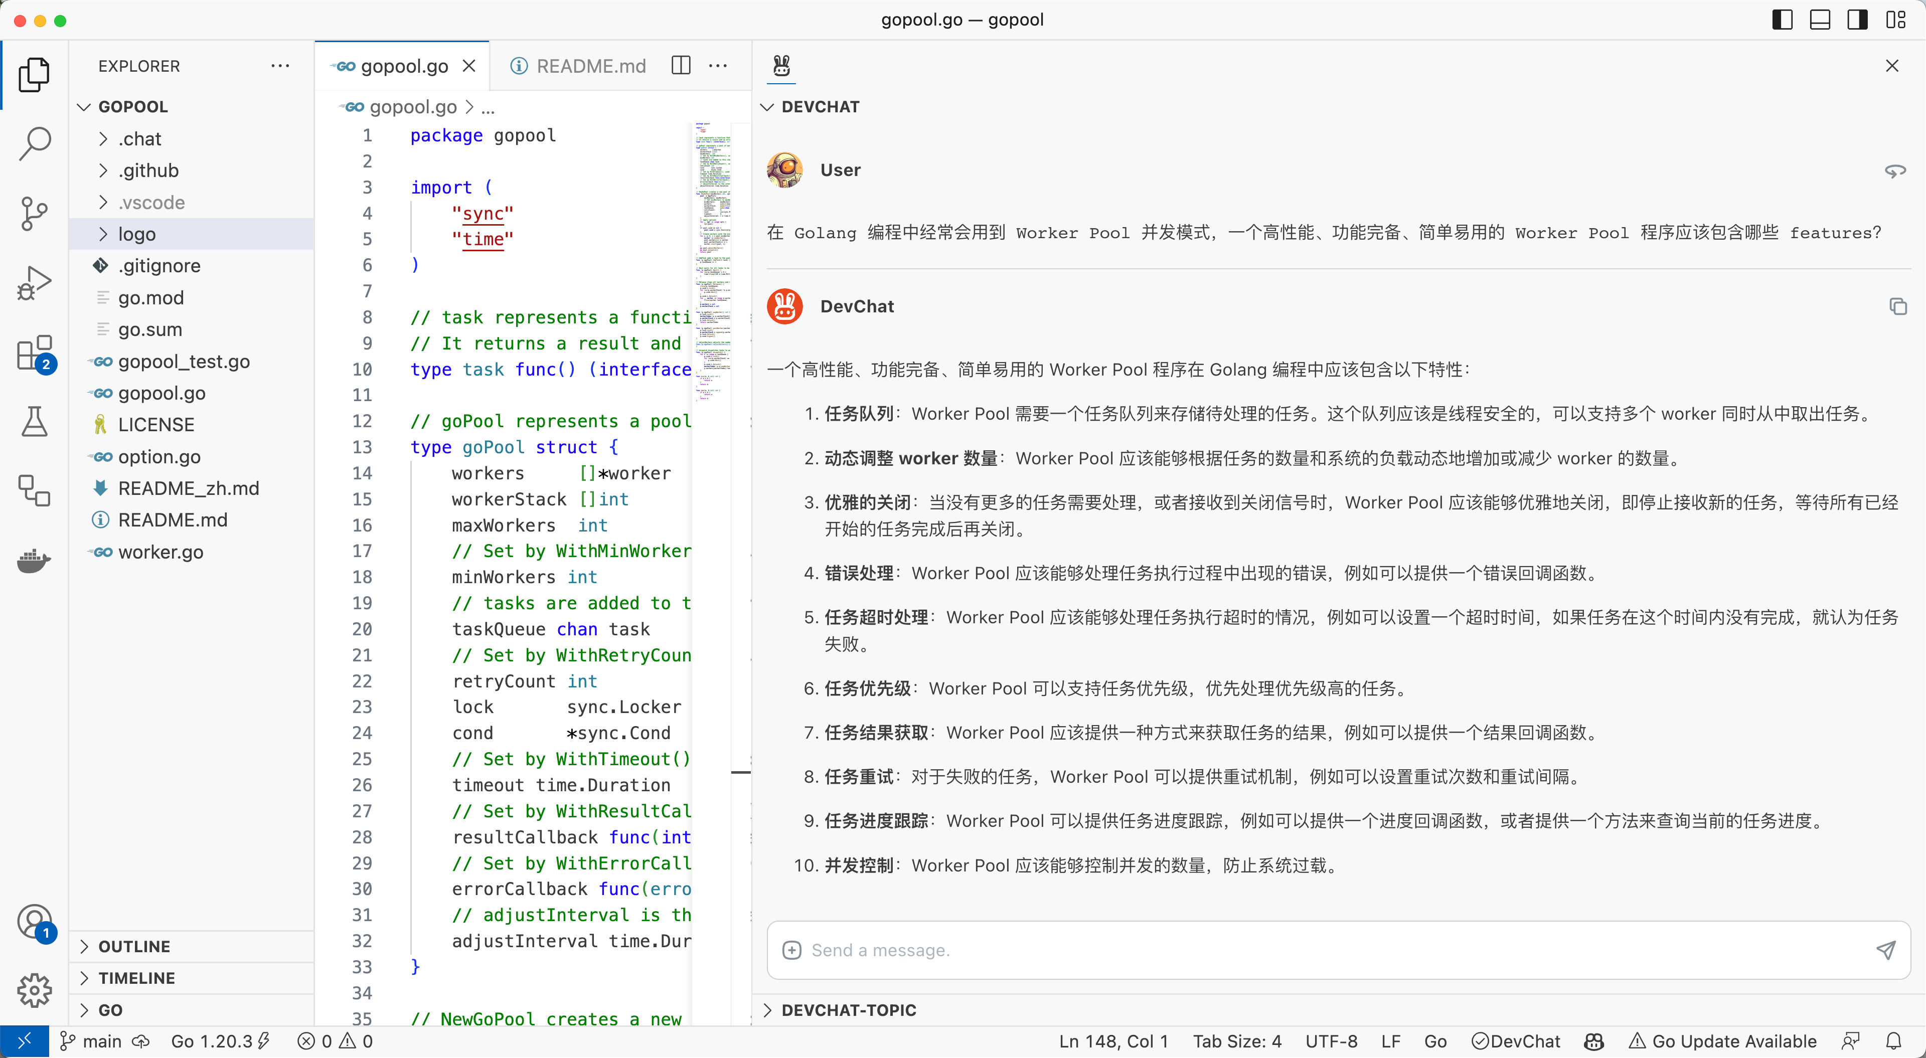Open the Explorer more actions menu
The height and width of the screenshot is (1058, 1926).
click(x=280, y=66)
